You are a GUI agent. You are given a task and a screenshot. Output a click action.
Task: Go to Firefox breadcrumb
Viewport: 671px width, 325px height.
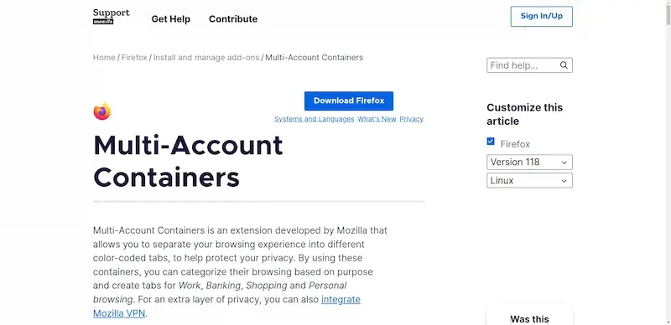(134, 57)
